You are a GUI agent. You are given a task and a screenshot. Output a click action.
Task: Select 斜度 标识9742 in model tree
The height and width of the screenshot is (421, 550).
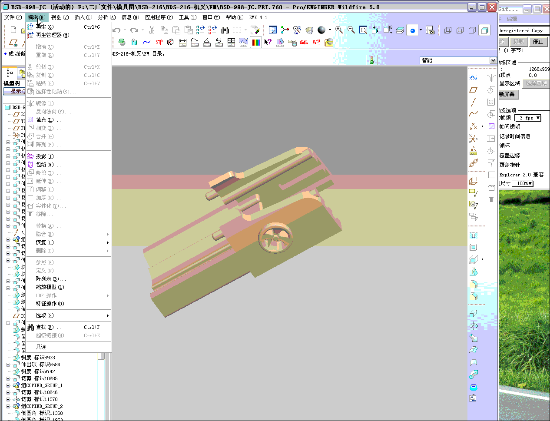tap(38, 371)
